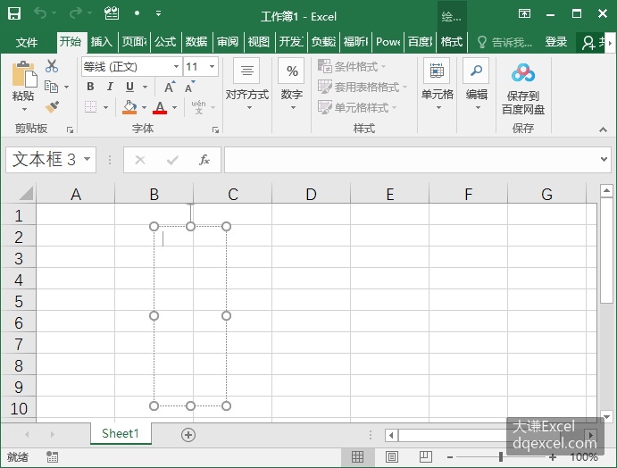Increase font size with larger A icon
Screen dimensions: 617x468
(x=170, y=87)
